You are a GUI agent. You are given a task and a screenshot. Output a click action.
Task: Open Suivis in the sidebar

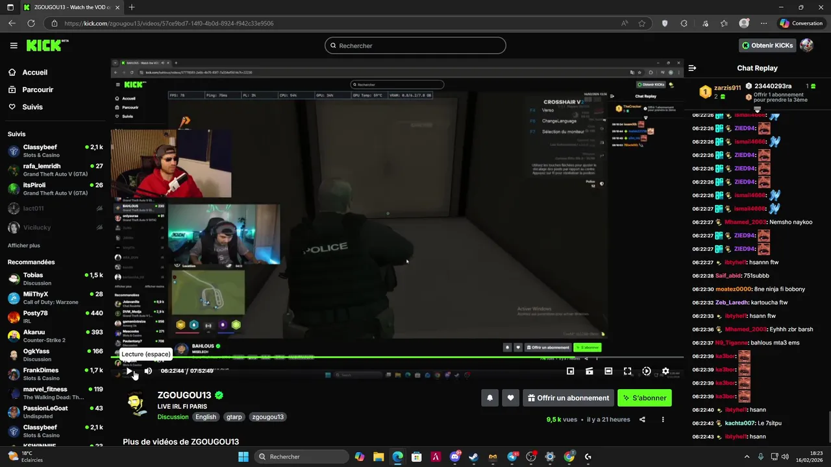pos(32,107)
